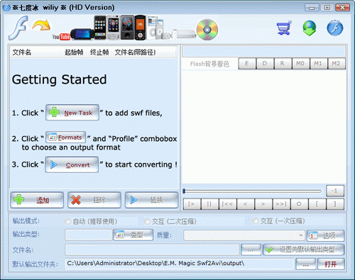This screenshot has height=280, width=355.
Task: Select 交互 (一次压缩) output mode radio
Action: 256,221
